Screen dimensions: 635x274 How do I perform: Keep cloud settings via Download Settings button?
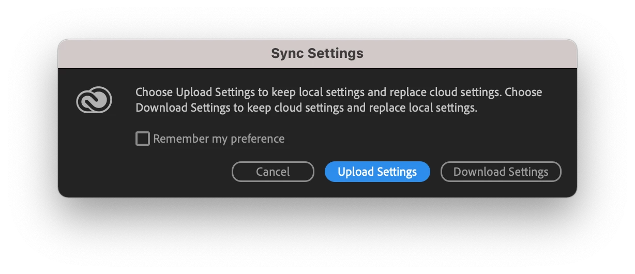(501, 172)
